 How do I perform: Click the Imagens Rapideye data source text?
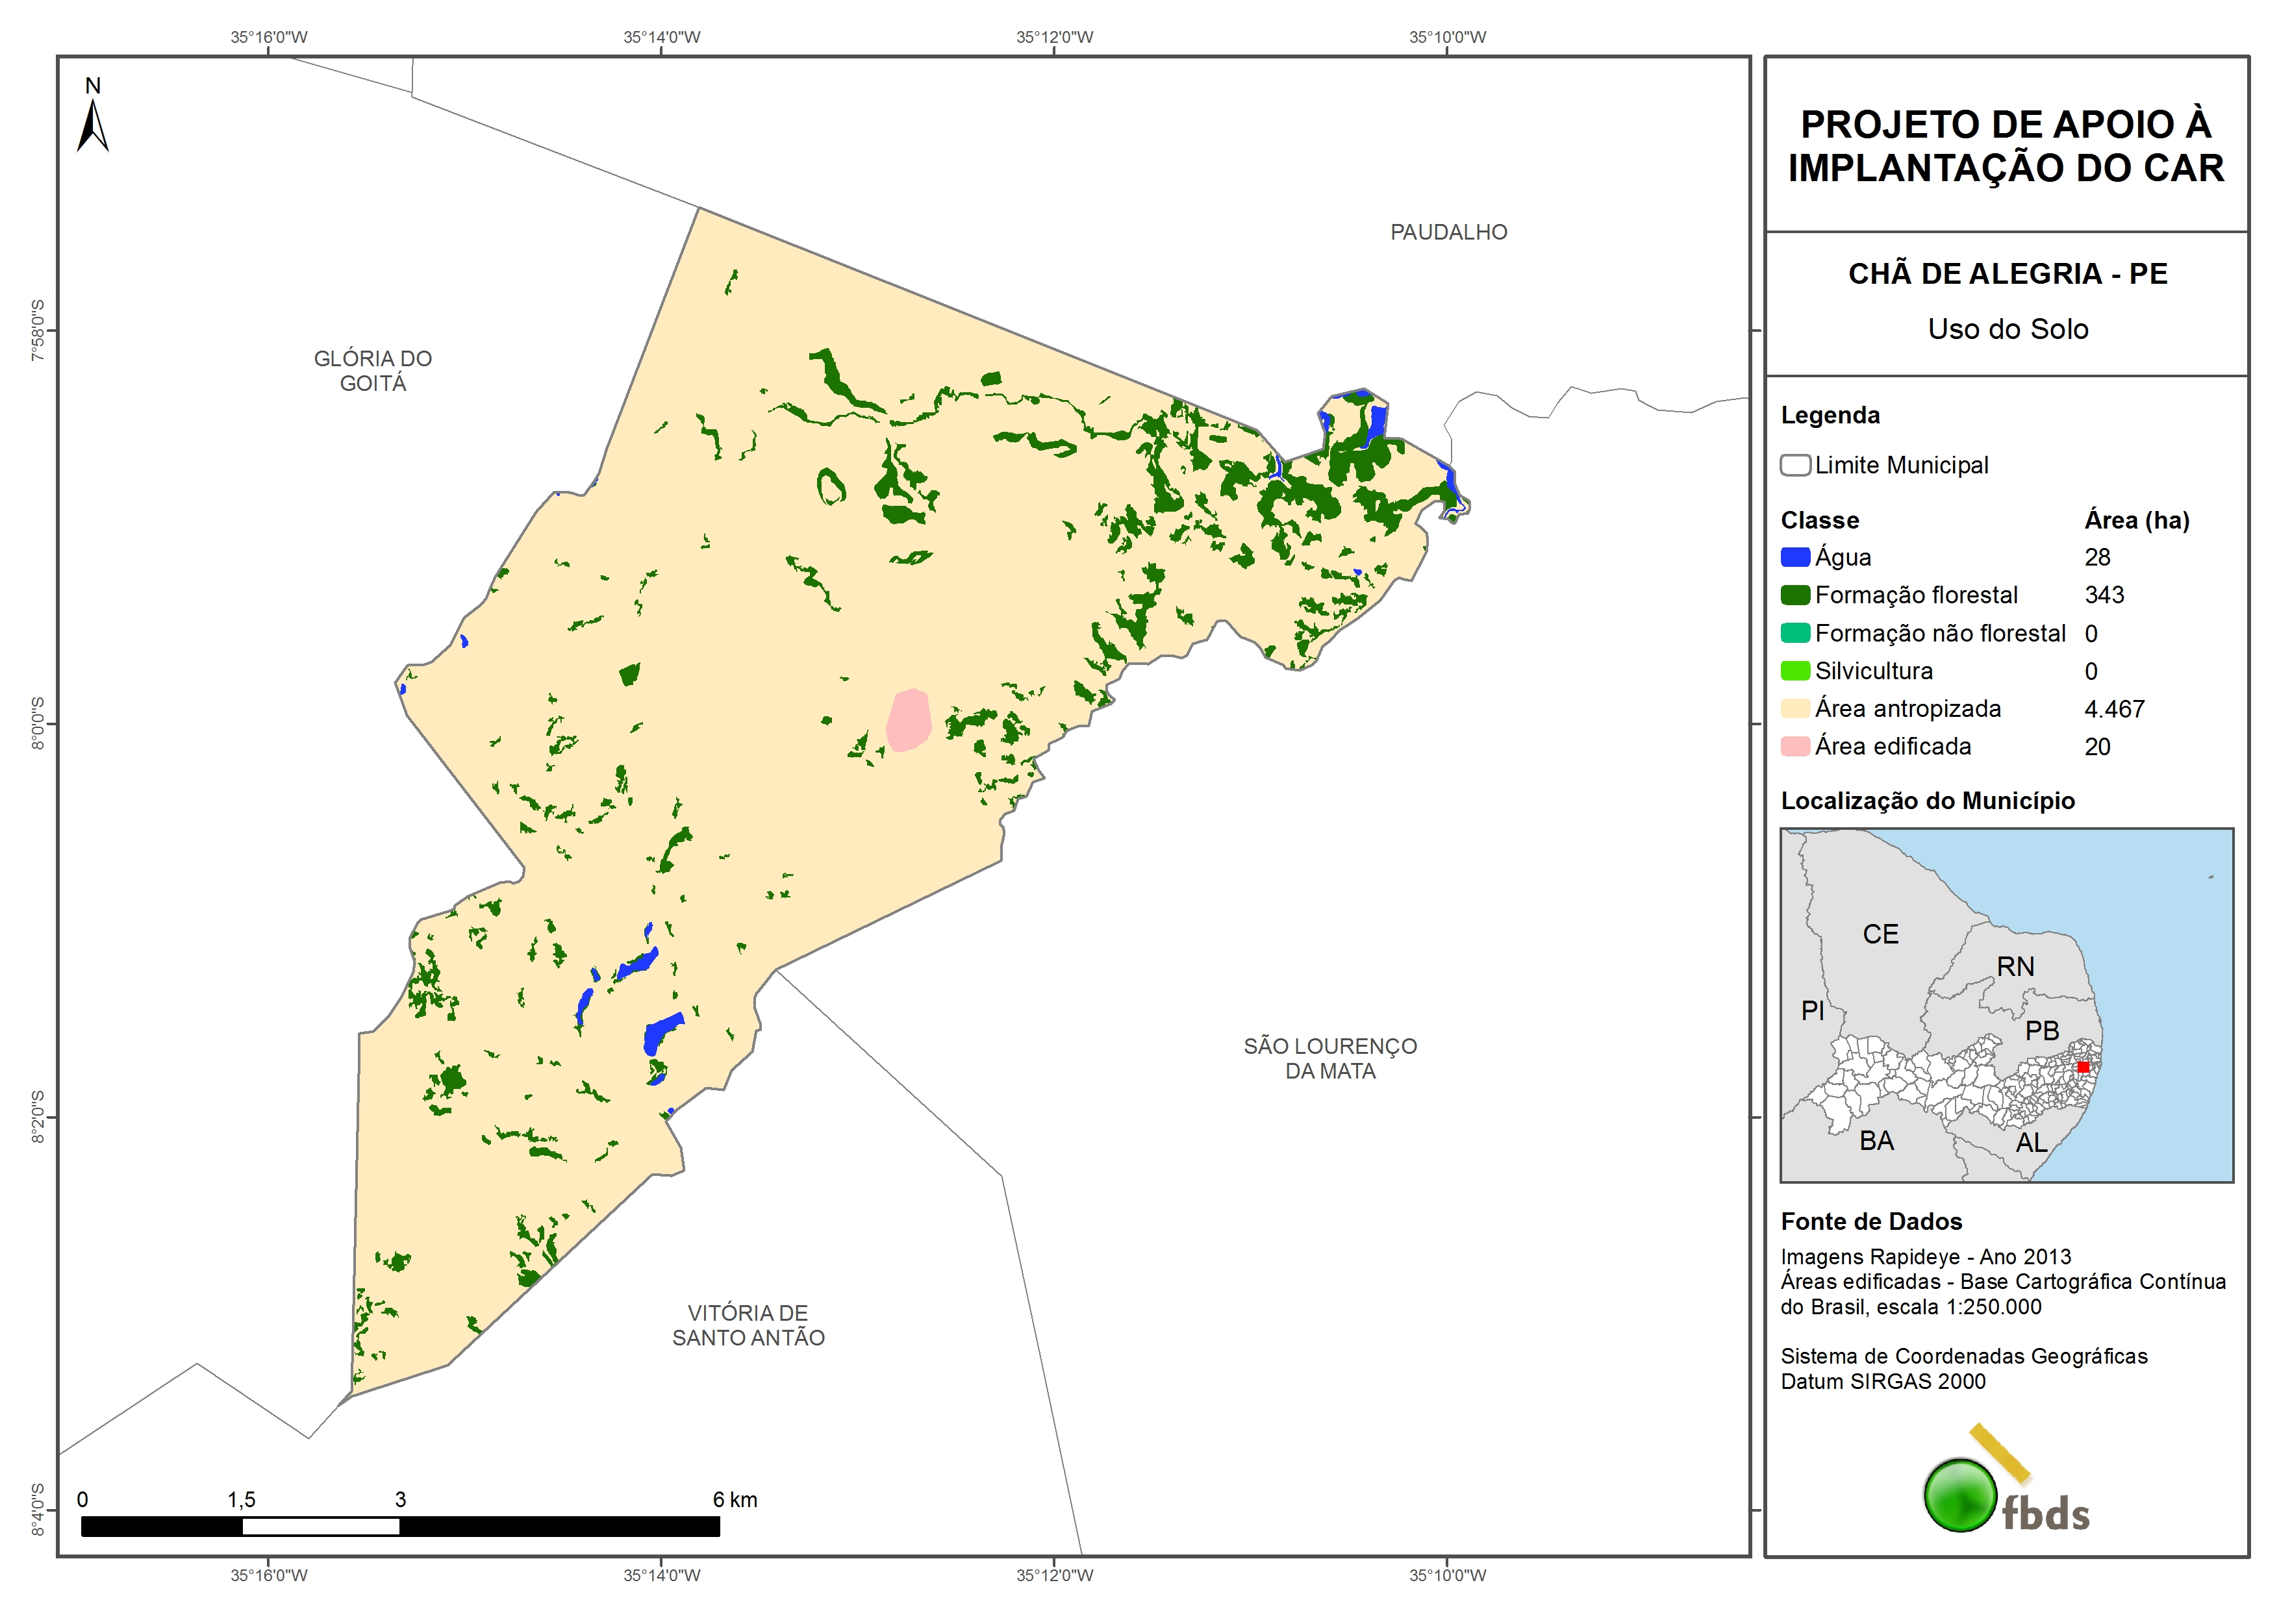point(1924,1256)
